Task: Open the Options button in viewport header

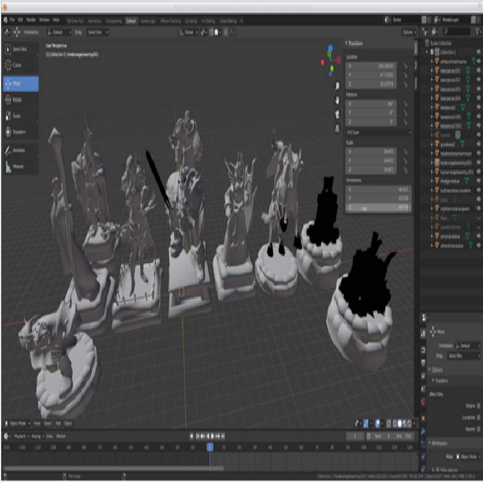Action: click(409, 33)
